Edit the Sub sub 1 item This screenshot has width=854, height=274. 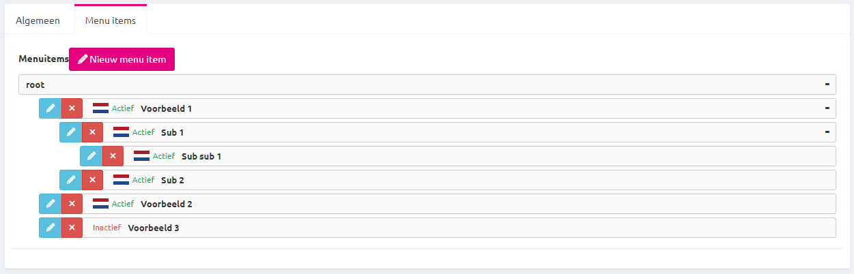pos(91,156)
